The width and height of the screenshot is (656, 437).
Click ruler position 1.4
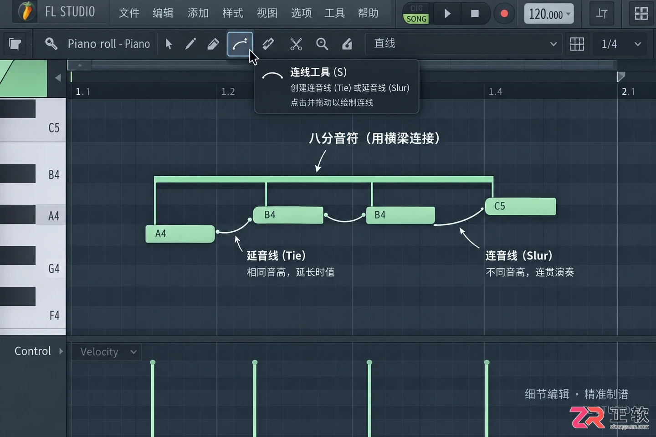pos(495,91)
